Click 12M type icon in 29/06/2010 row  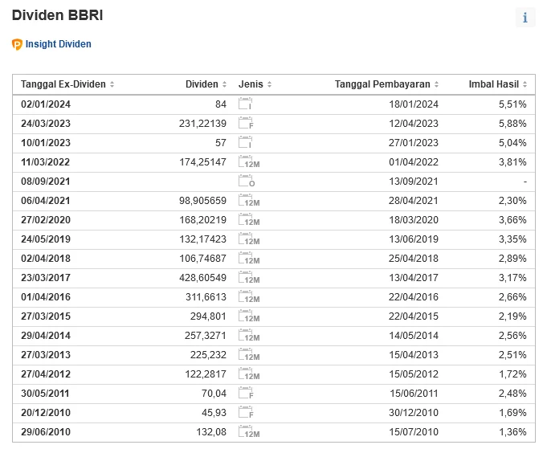[x=249, y=431]
